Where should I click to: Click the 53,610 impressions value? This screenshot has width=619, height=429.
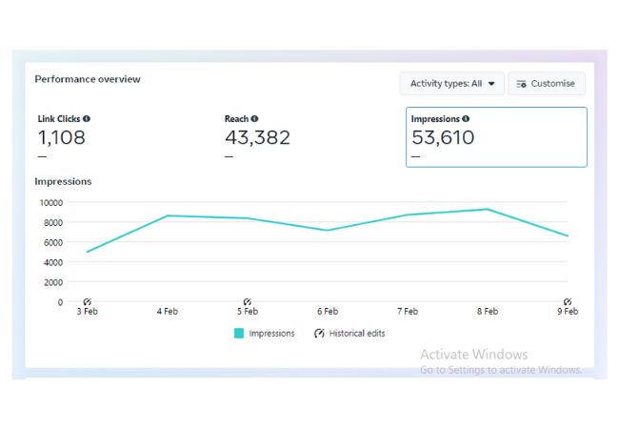click(443, 137)
